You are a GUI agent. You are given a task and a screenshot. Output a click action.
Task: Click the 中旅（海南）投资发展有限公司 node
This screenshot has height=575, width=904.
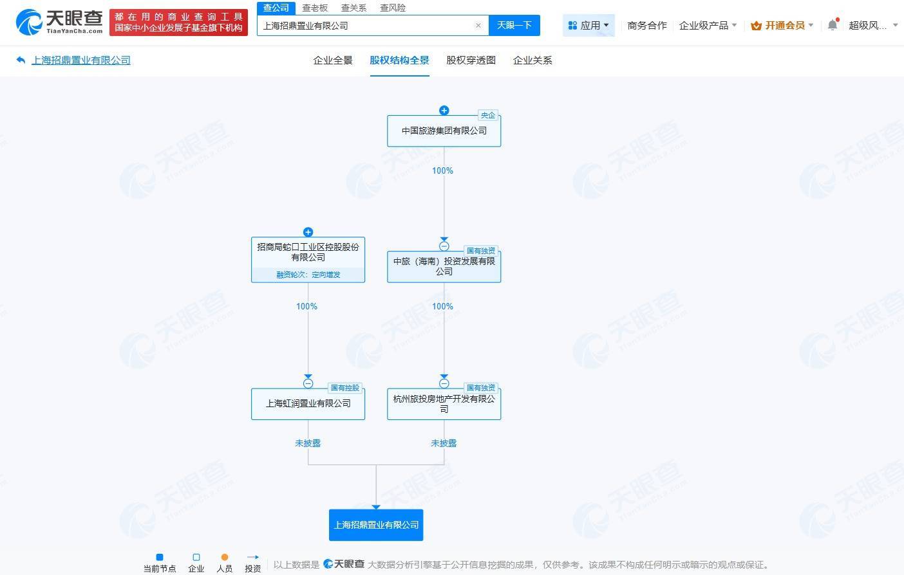click(x=444, y=266)
